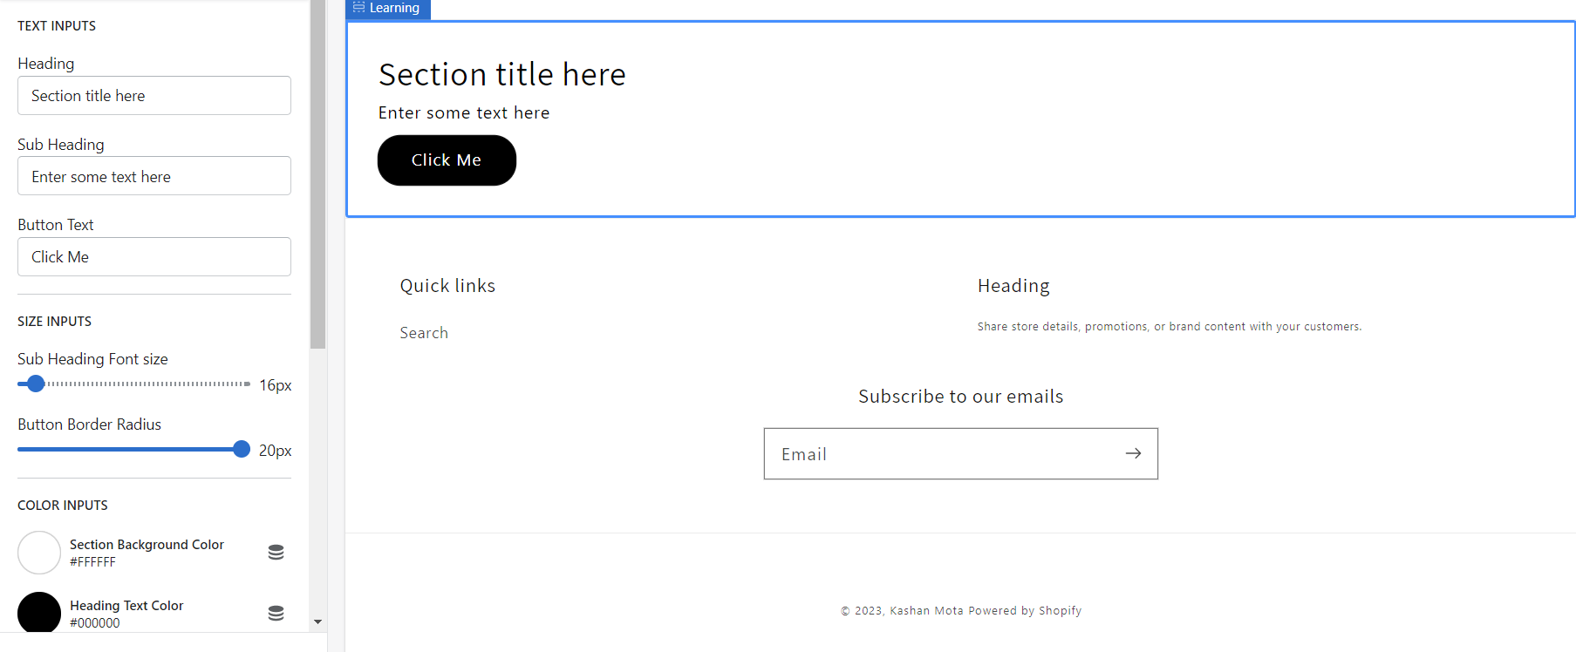Screen dimensions: 1576x652
Task: Open the Section Background Color swatch
Action: pyautogui.click(x=38, y=552)
